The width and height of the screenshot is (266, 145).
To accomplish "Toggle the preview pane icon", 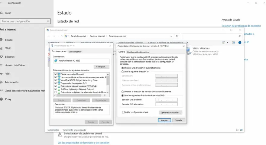I will click(233, 43).
